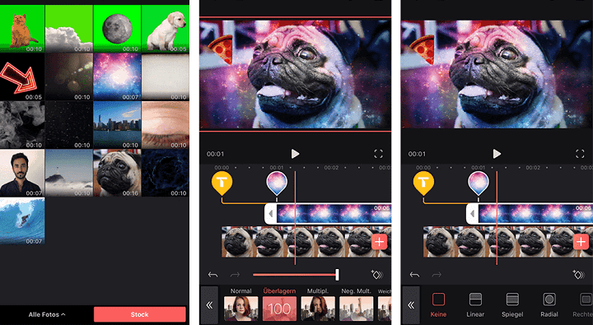Select the yellow text marker in middle timeline
This screenshot has width=593, height=325.
(x=222, y=183)
